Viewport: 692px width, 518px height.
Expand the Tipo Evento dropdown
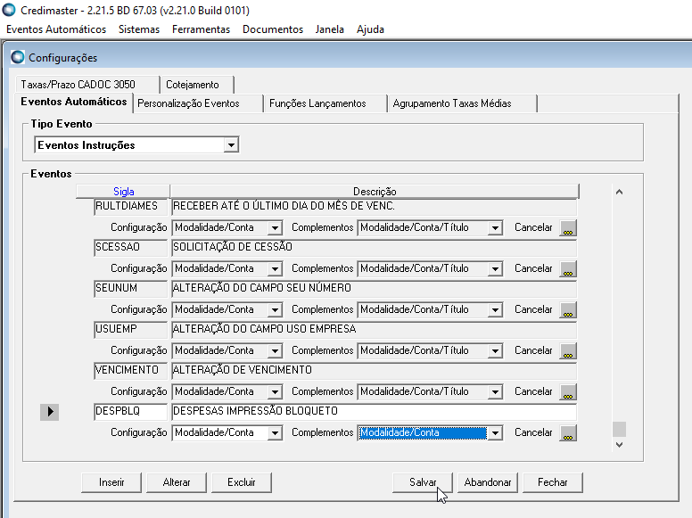(x=231, y=145)
